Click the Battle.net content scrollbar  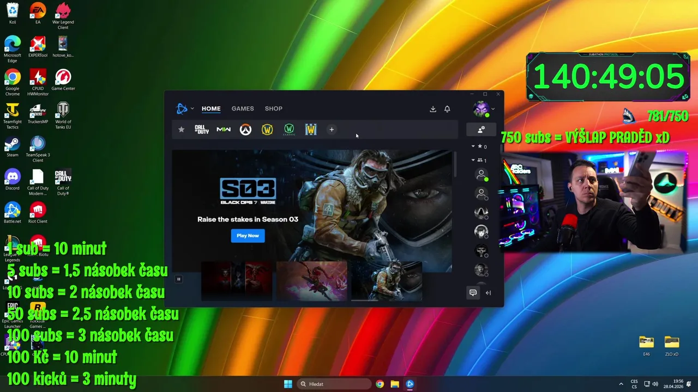pyautogui.click(x=456, y=164)
